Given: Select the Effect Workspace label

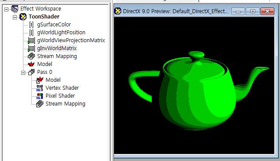Looking at the screenshot, I should coord(41,9).
